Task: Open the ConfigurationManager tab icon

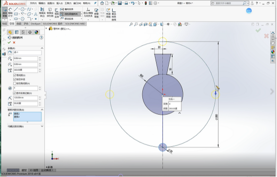Action: [23, 32]
